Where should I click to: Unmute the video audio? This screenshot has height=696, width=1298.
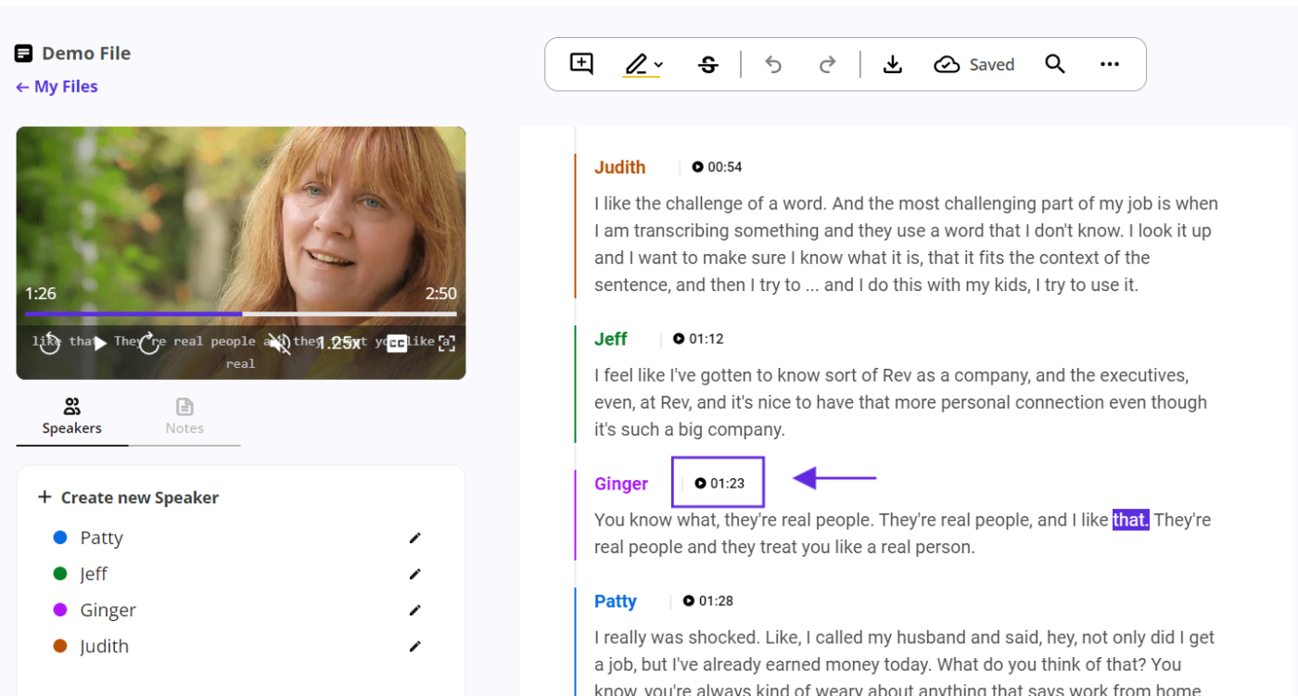[x=279, y=343]
